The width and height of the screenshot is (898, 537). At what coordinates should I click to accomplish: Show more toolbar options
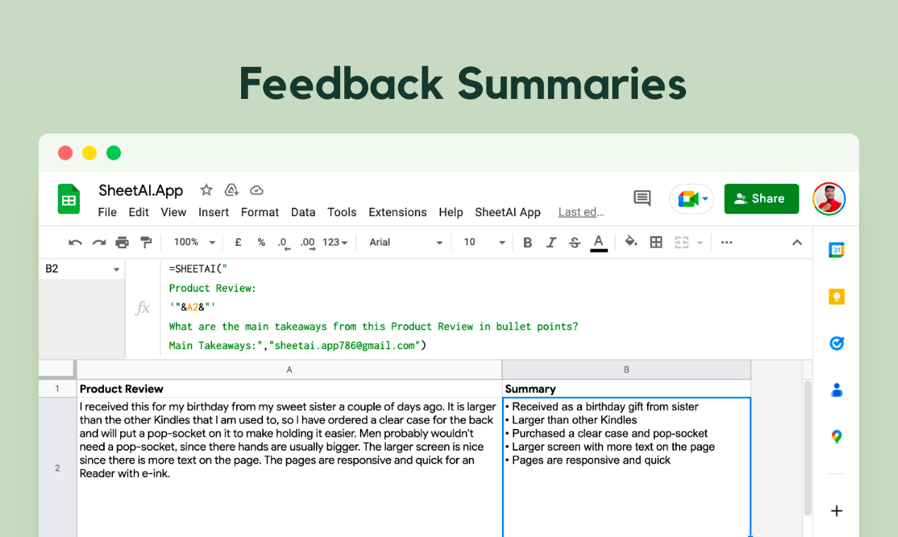(x=727, y=242)
